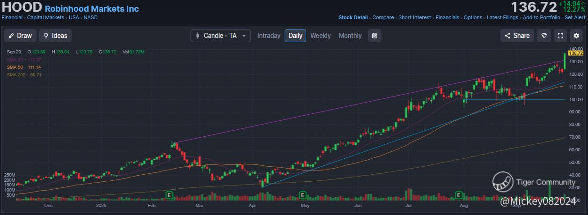This screenshot has width=588, height=215.
Task: Open the Compare page
Action: point(383,18)
